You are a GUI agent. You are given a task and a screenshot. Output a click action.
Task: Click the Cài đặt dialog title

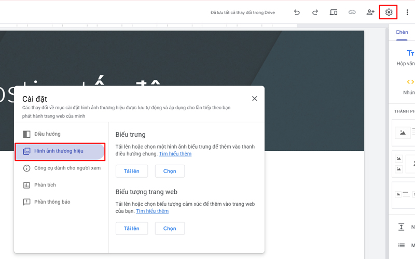(35, 99)
